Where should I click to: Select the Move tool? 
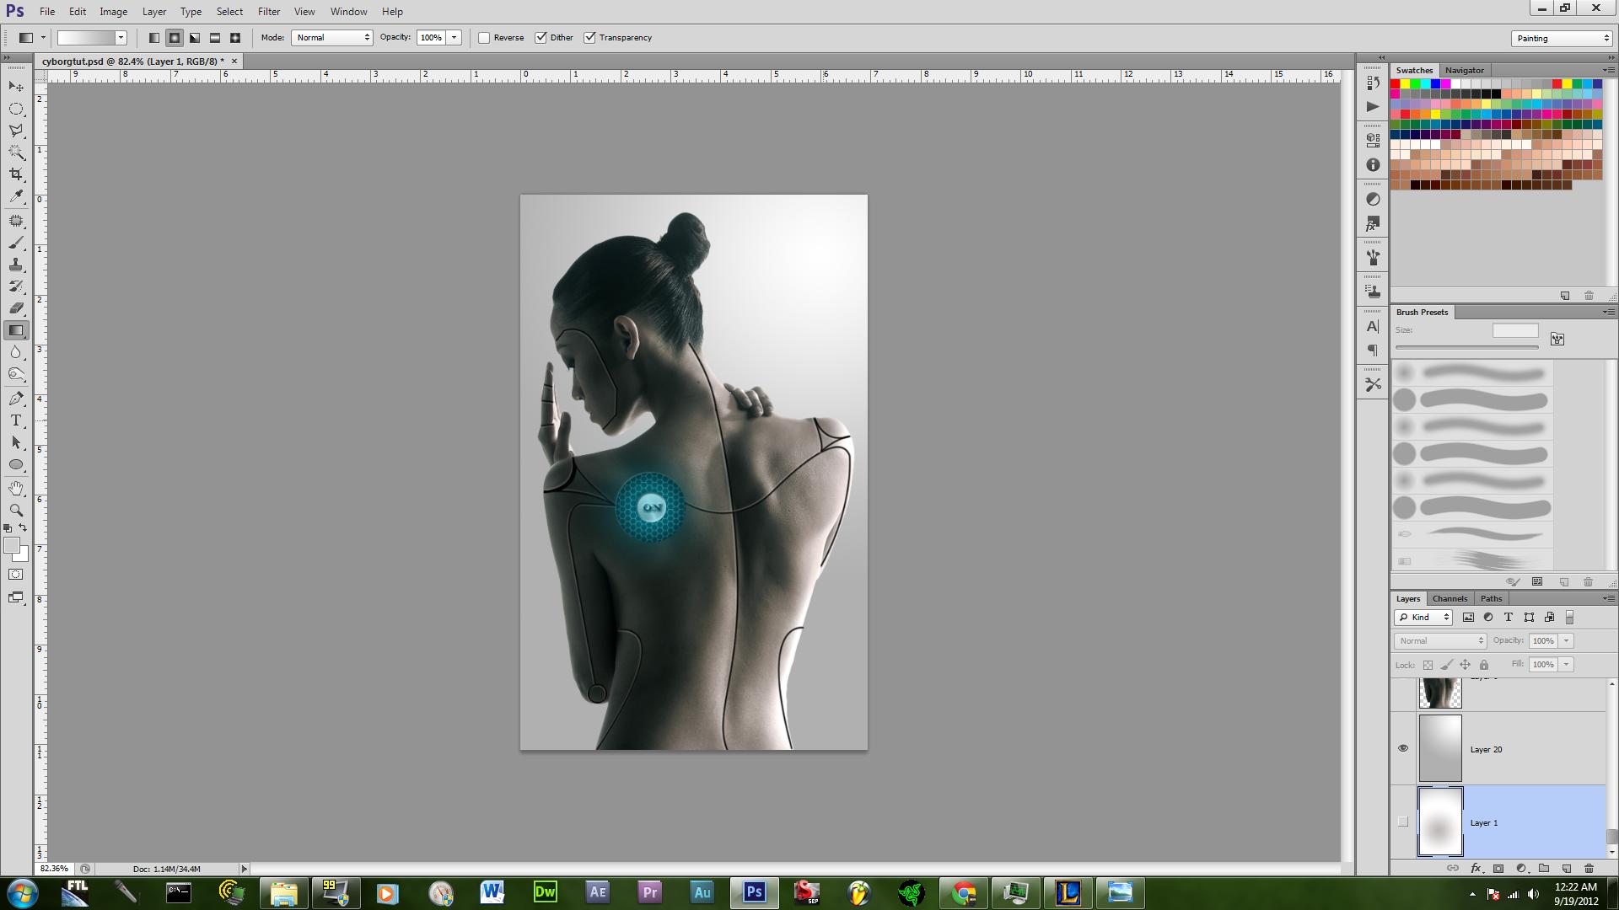[16, 87]
